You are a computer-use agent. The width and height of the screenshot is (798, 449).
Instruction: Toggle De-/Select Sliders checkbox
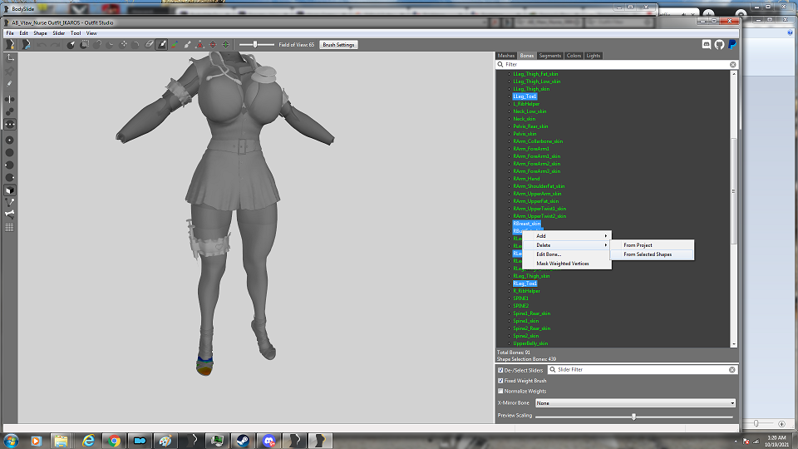click(500, 370)
